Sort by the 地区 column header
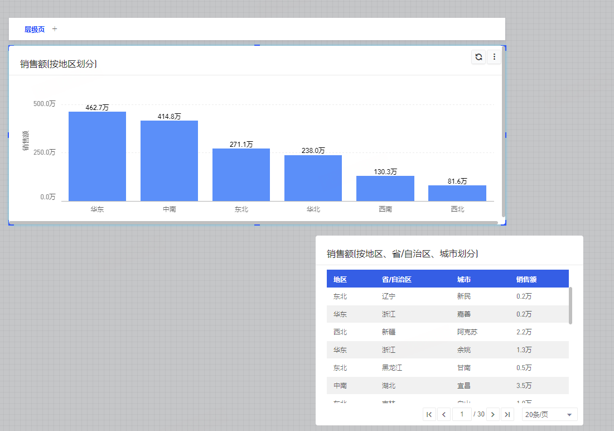 [x=340, y=279]
